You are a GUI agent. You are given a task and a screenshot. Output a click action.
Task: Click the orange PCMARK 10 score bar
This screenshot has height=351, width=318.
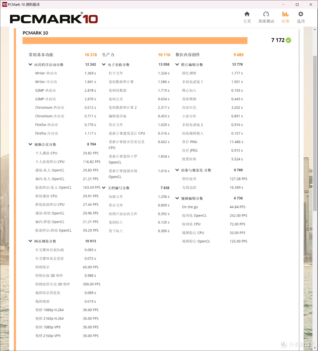coord(135,40)
